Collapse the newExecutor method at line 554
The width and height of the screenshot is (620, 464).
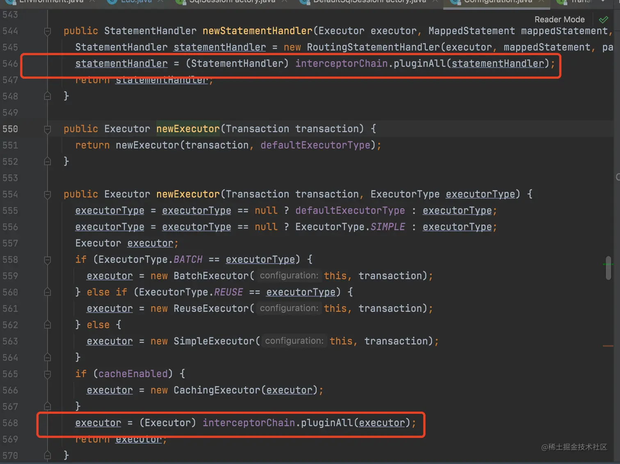(48, 194)
